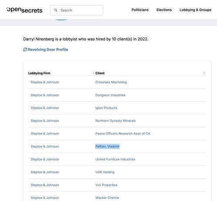Open the VGR Holding client link
Viewport: 217px width, 201px height.
105,172
